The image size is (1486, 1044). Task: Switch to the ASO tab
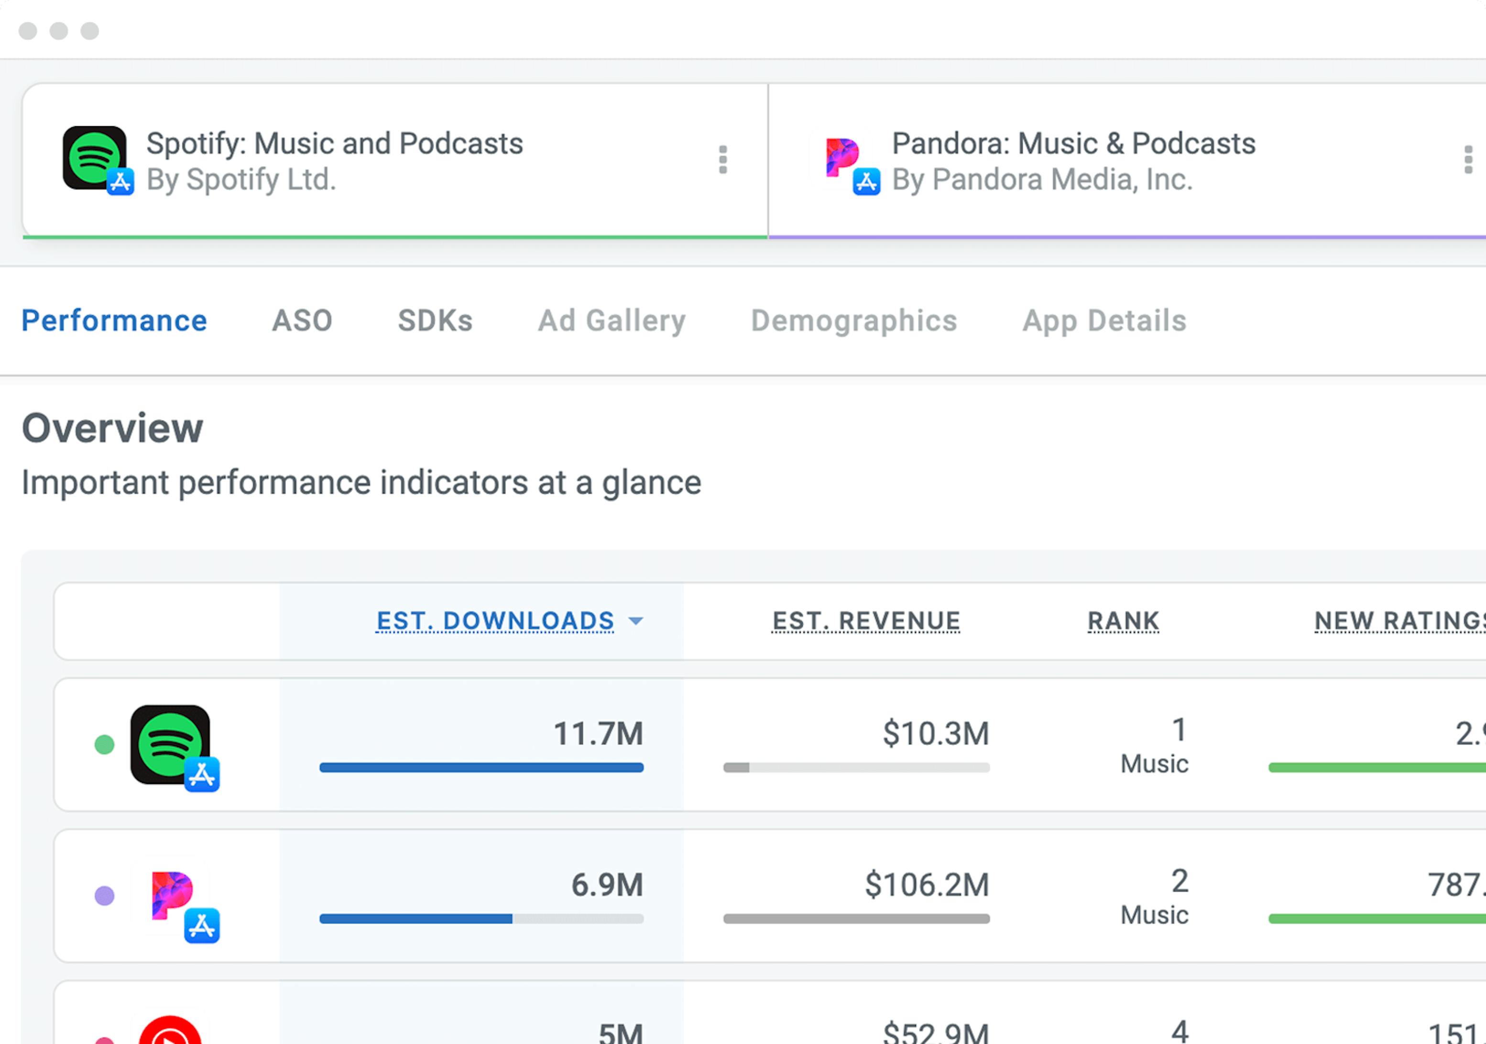coord(302,321)
